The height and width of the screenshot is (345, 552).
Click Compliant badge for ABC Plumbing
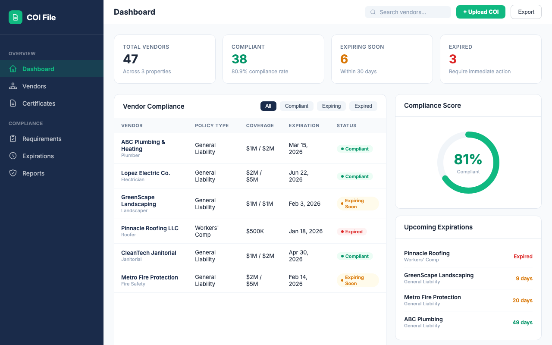coord(354,149)
